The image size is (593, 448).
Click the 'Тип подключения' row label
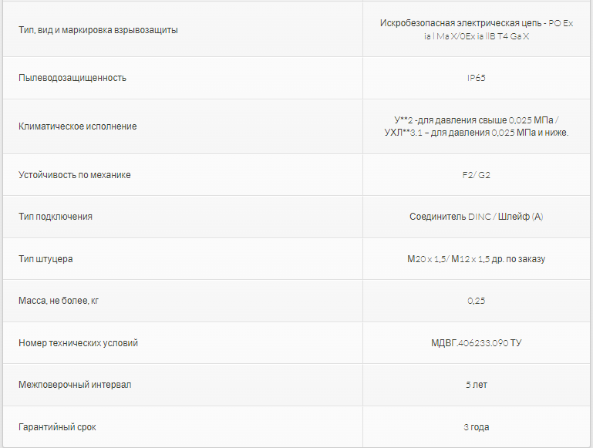click(x=55, y=217)
